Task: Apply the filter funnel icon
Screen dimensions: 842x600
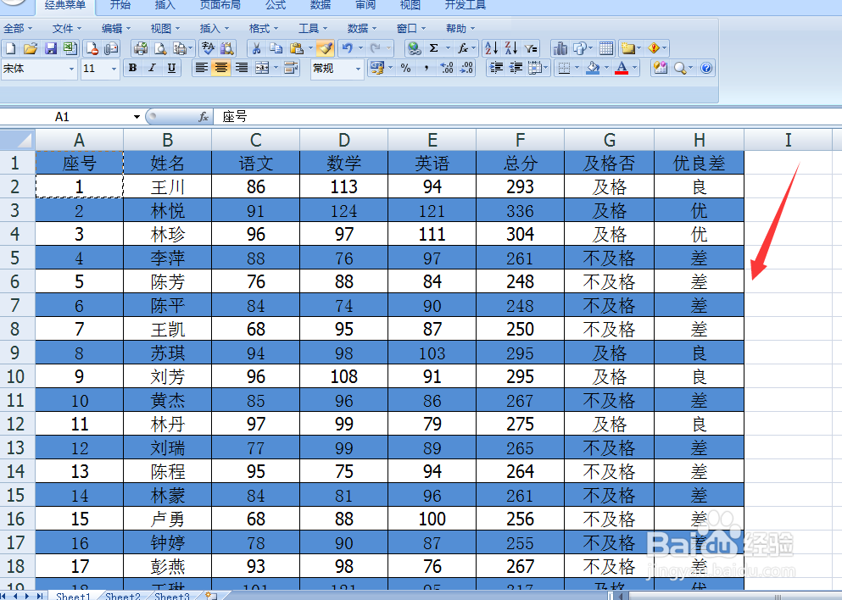Action: click(x=531, y=49)
